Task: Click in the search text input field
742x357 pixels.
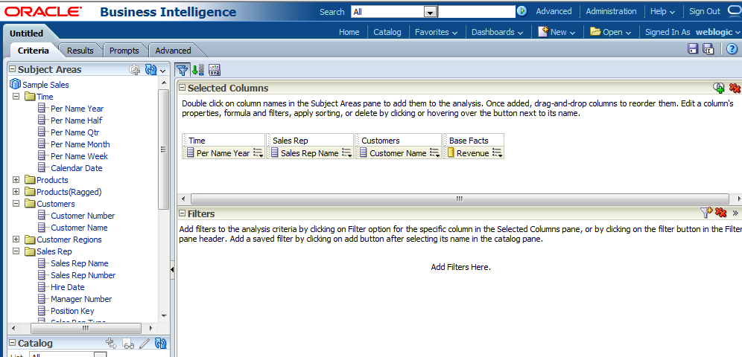Action: pyautogui.click(x=476, y=12)
